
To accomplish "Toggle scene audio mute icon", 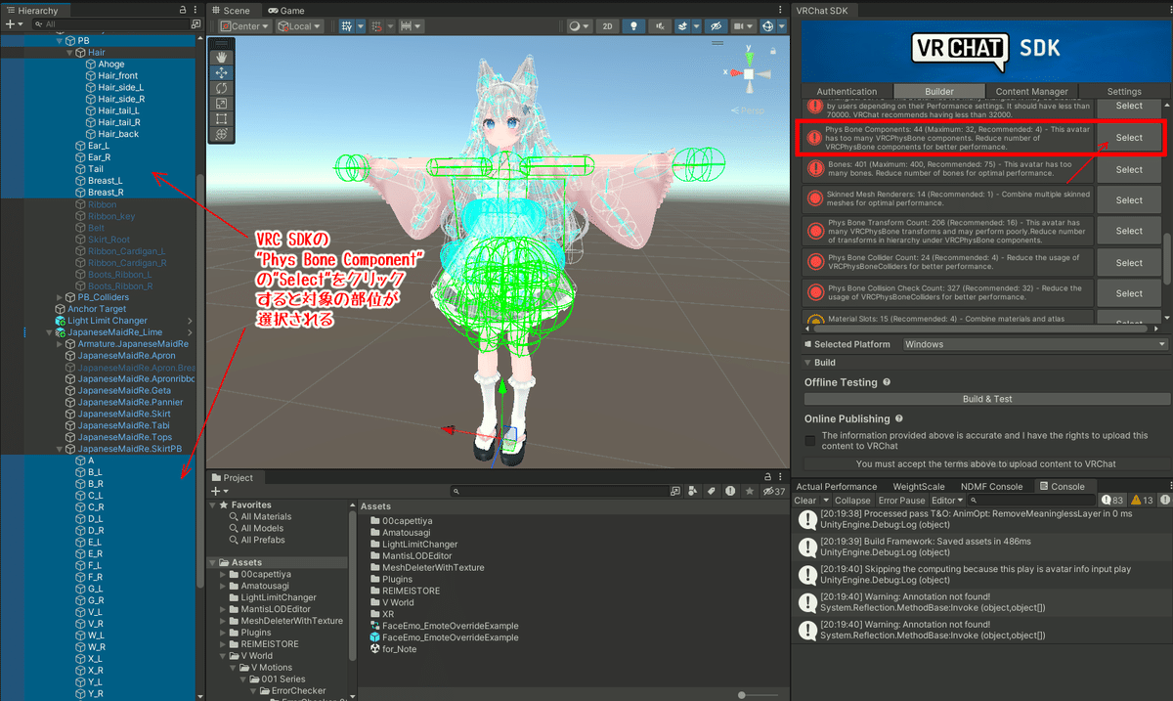I will click(x=660, y=26).
